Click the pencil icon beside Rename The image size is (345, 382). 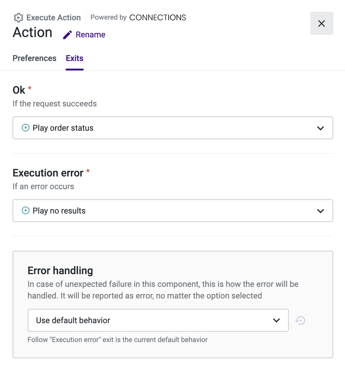point(68,35)
